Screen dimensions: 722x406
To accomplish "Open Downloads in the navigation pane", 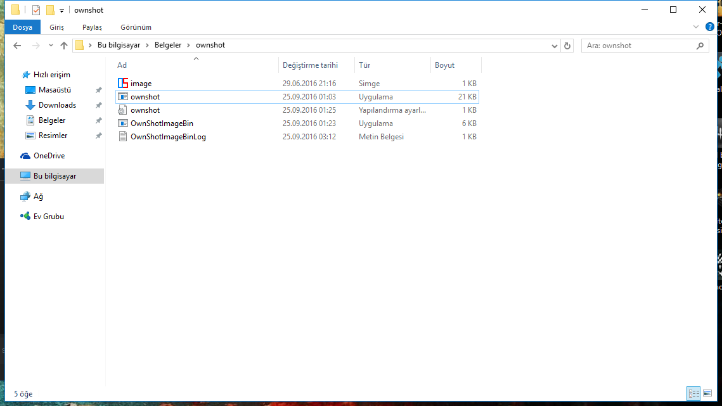I will coord(57,105).
